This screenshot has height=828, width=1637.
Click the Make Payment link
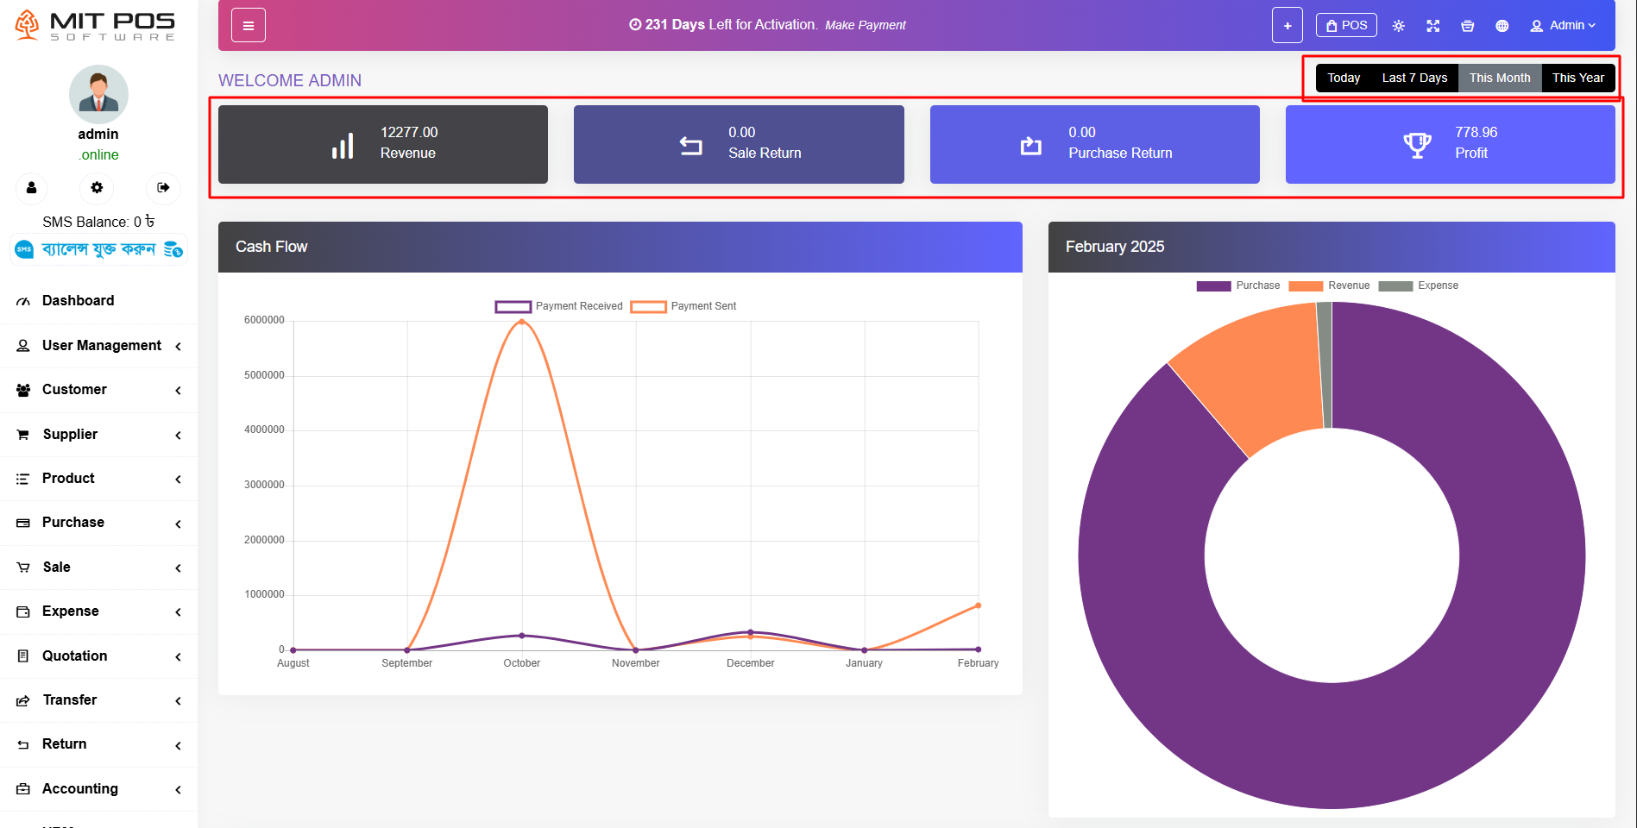865,26
